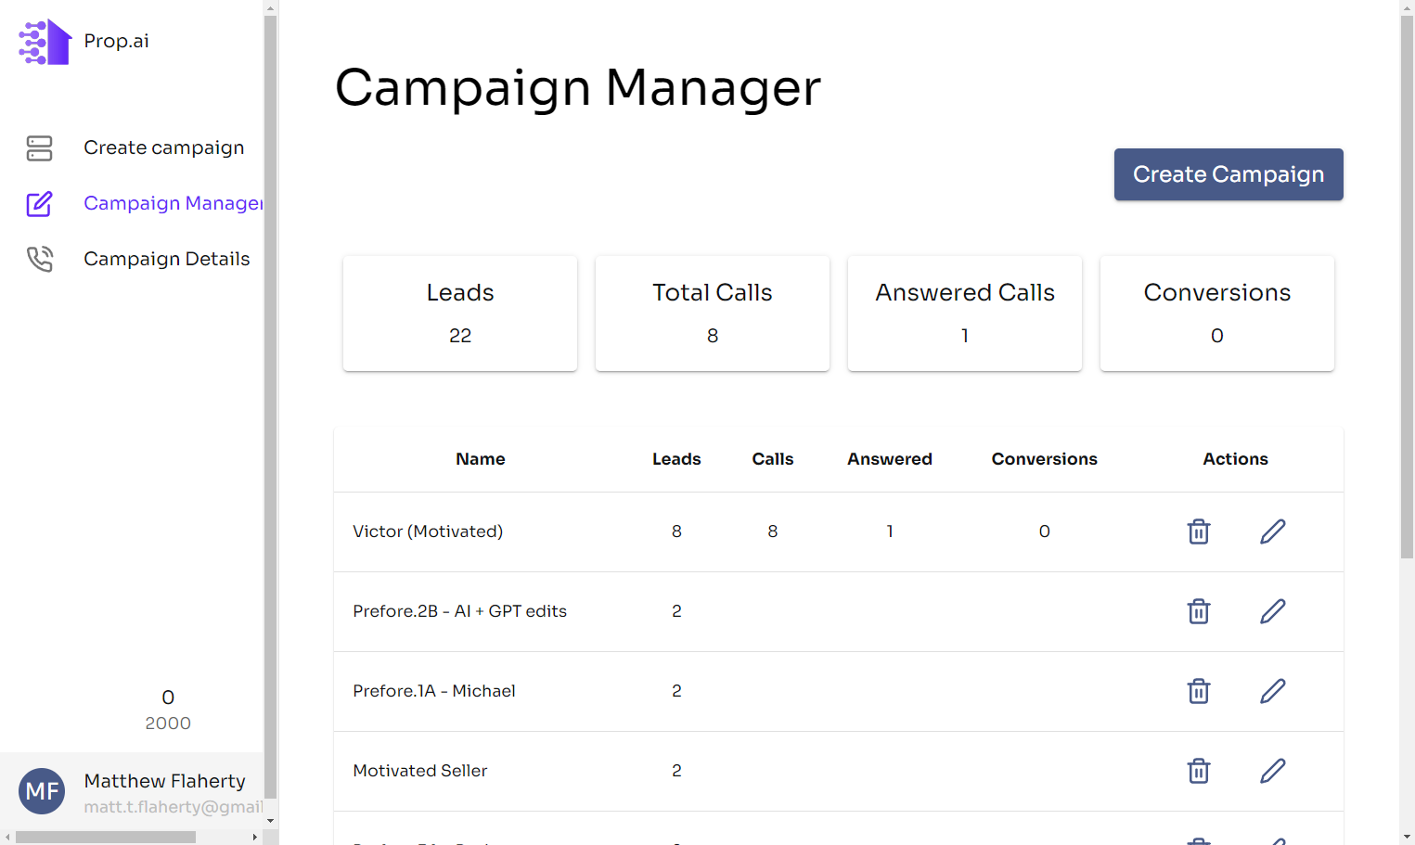Open Campaign Details in sidebar

click(167, 259)
